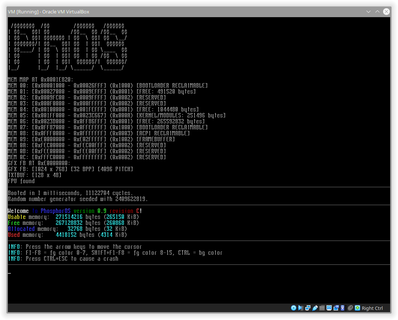Click the CTRL+ESC crash INFO line
398x320 pixels.
63,258
